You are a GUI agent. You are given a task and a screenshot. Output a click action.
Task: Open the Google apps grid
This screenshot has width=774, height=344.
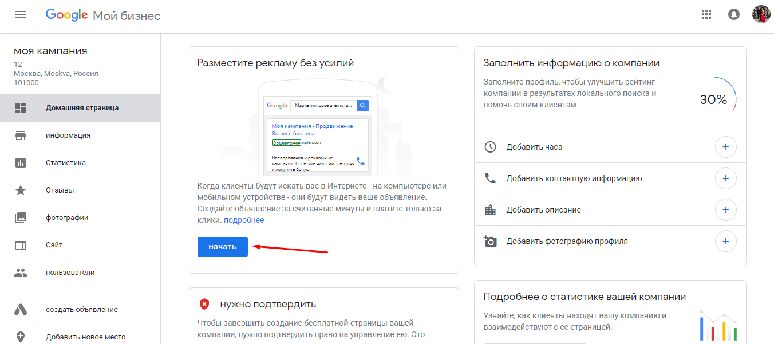706,15
